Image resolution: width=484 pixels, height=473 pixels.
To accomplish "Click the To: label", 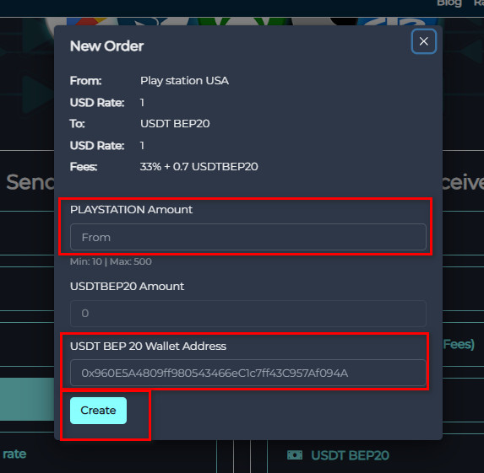I will click(78, 124).
